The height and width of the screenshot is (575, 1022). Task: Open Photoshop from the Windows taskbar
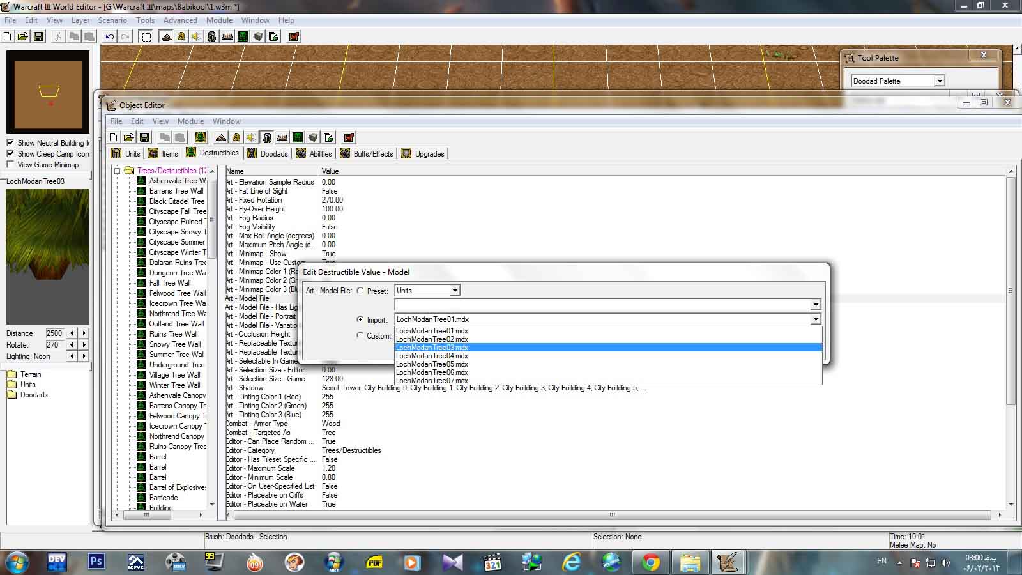click(x=96, y=562)
